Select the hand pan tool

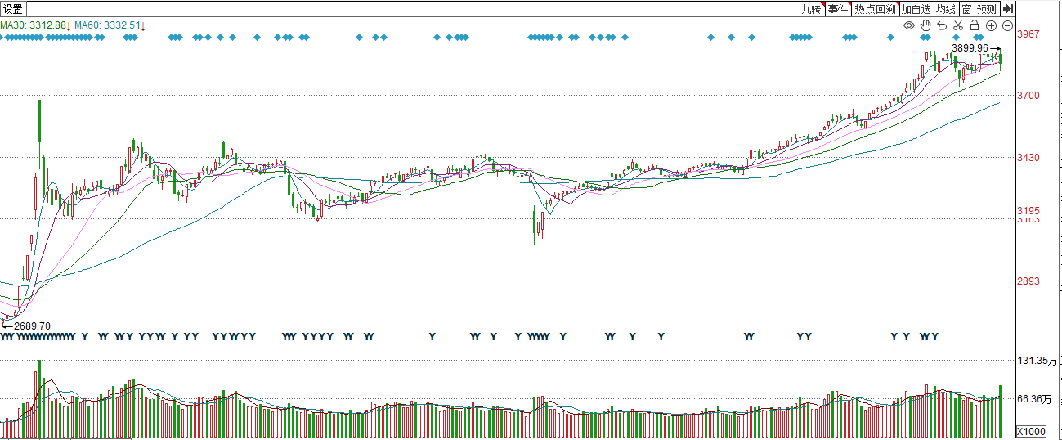pos(925,26)
